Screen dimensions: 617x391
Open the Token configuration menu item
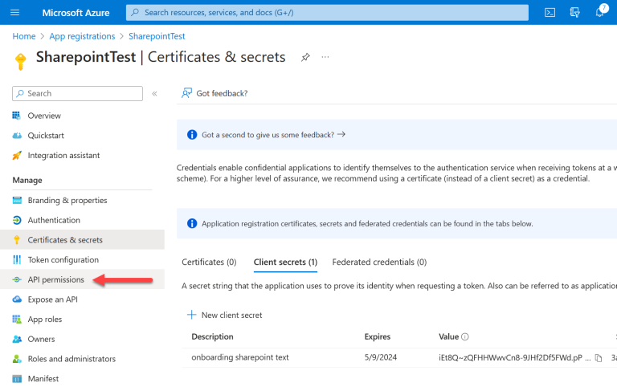coord(63,259)
